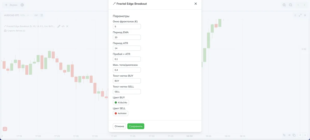Open the Цвет SELL color picker
This screenshot has width=310, height=140.
coord(121,113)
